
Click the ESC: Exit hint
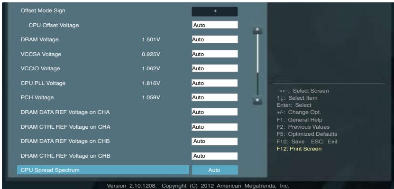click(324, 142)
